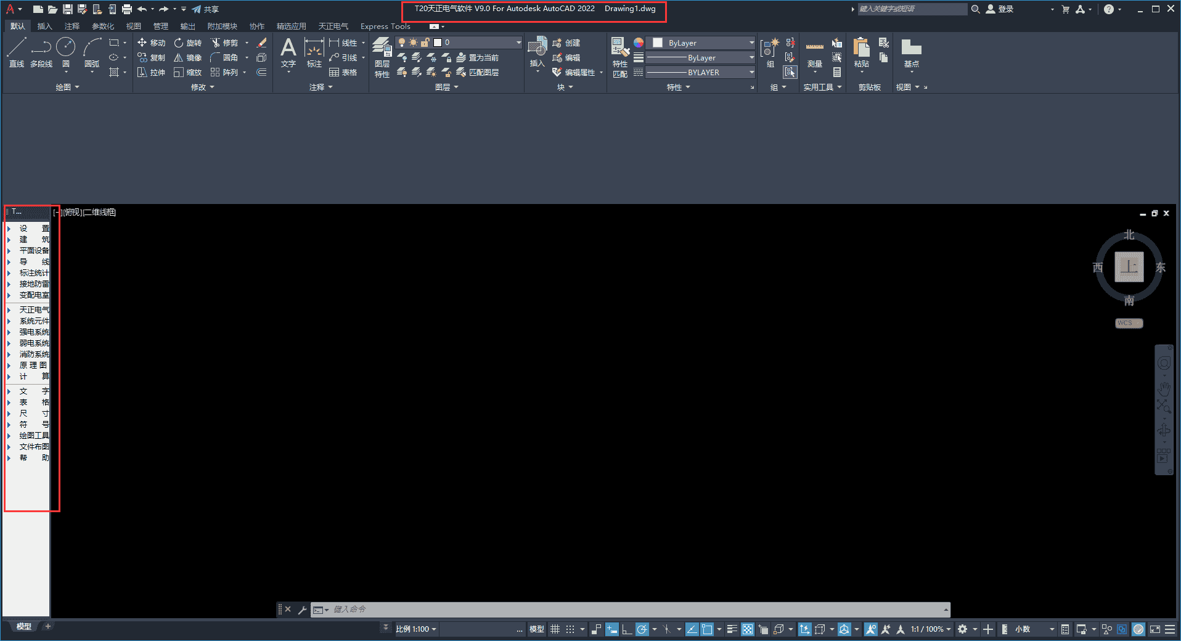Image resolution: width=1181 pixels, height=641 pixels.
Task: Click 置为当前 (Make Current) layer button
Action: coord(477,57)
